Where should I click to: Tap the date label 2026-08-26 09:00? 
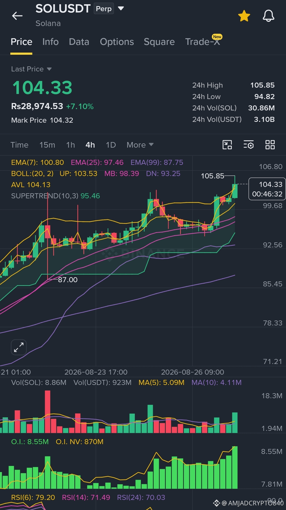click(x=193, y=372)
